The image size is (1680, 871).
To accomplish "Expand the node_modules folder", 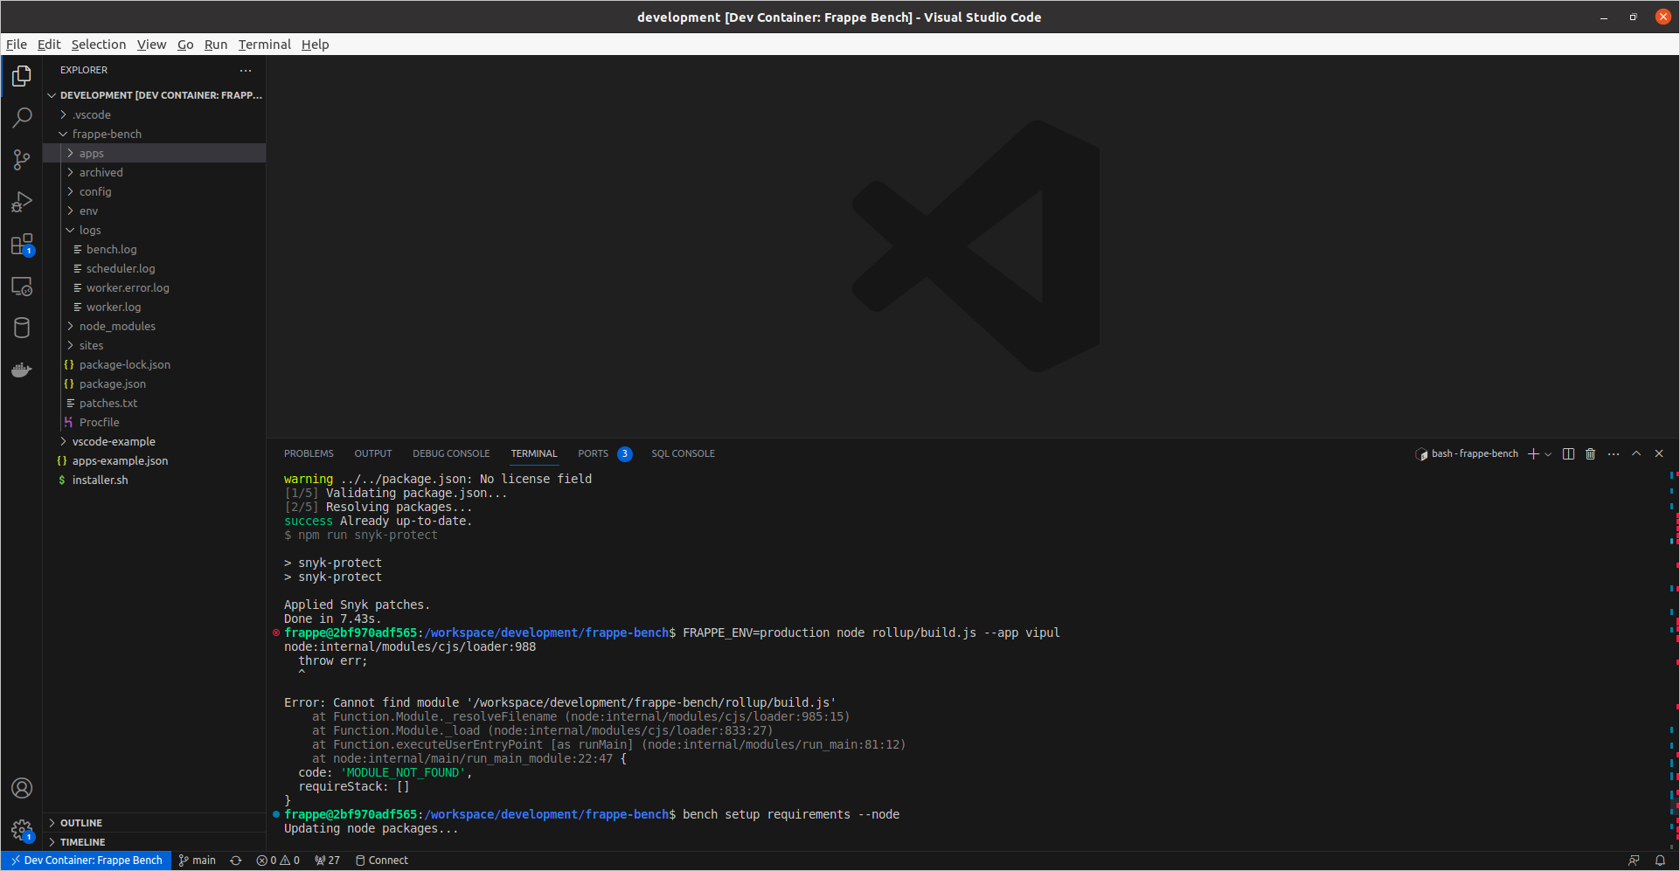I will pyautogui.click(x=155, y=326).
